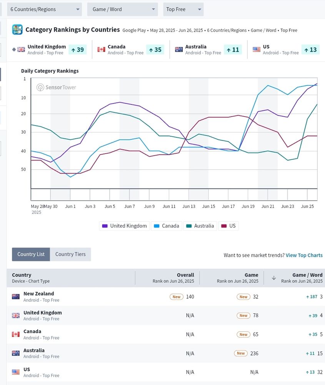Open the Game / Word category dropdown
This screenshot has height=385, width=325.
(122, 9)
